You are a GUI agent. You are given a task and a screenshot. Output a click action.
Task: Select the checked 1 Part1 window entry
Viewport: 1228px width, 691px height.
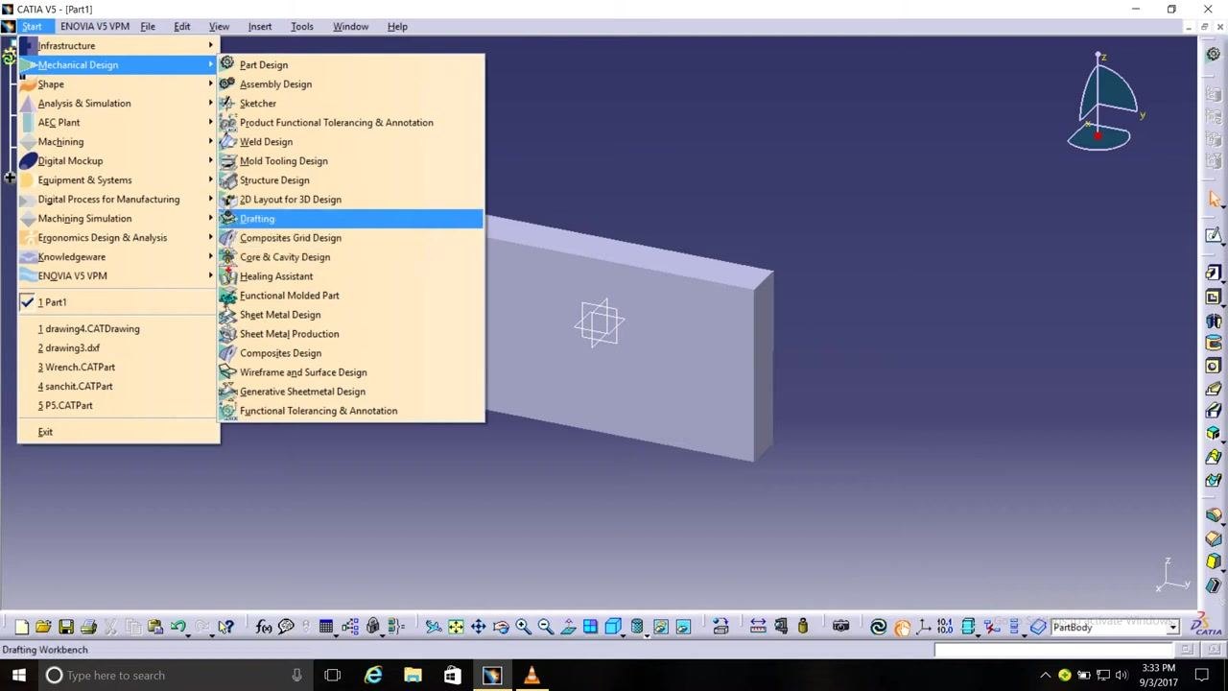pos(118,301)
